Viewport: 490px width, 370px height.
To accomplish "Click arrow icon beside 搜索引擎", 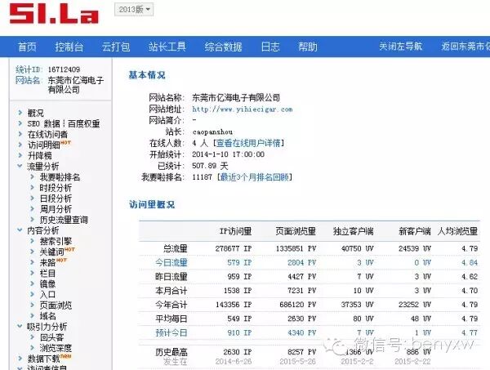I will (32, 241).
